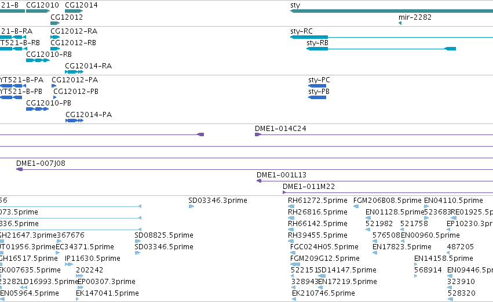Select the CG12014 gene arrow

click(x=74, y=11)
